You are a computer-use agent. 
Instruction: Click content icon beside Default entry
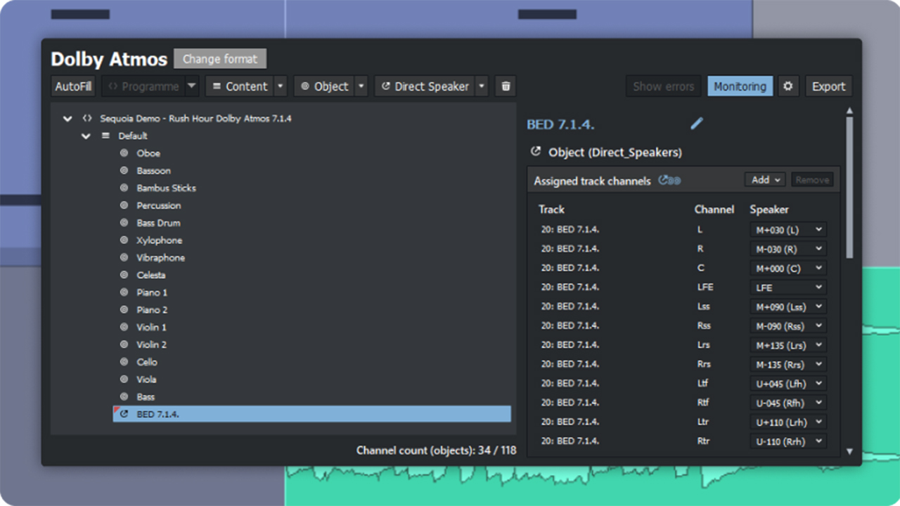106,136
